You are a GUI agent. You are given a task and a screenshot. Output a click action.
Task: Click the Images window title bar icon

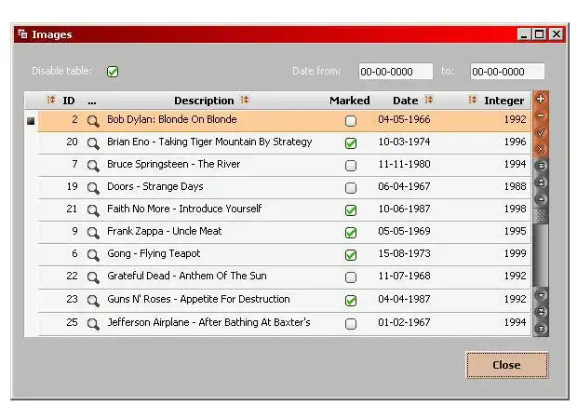coord(23,34)
